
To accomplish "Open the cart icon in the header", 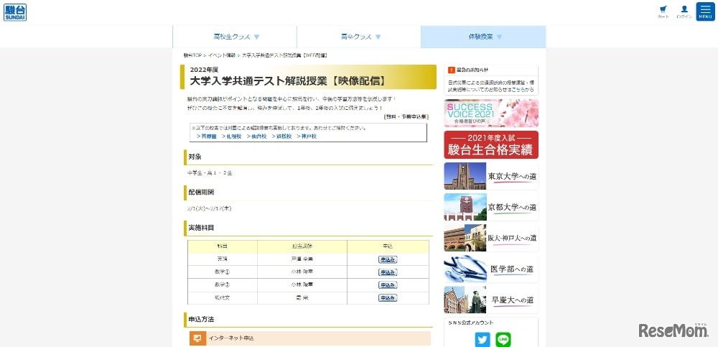I will click(663, 11).
